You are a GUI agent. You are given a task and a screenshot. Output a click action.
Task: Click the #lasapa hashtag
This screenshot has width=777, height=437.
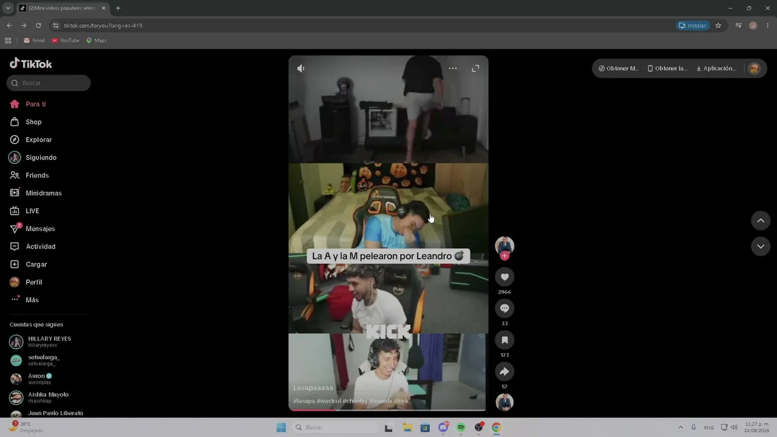[304, 401]
